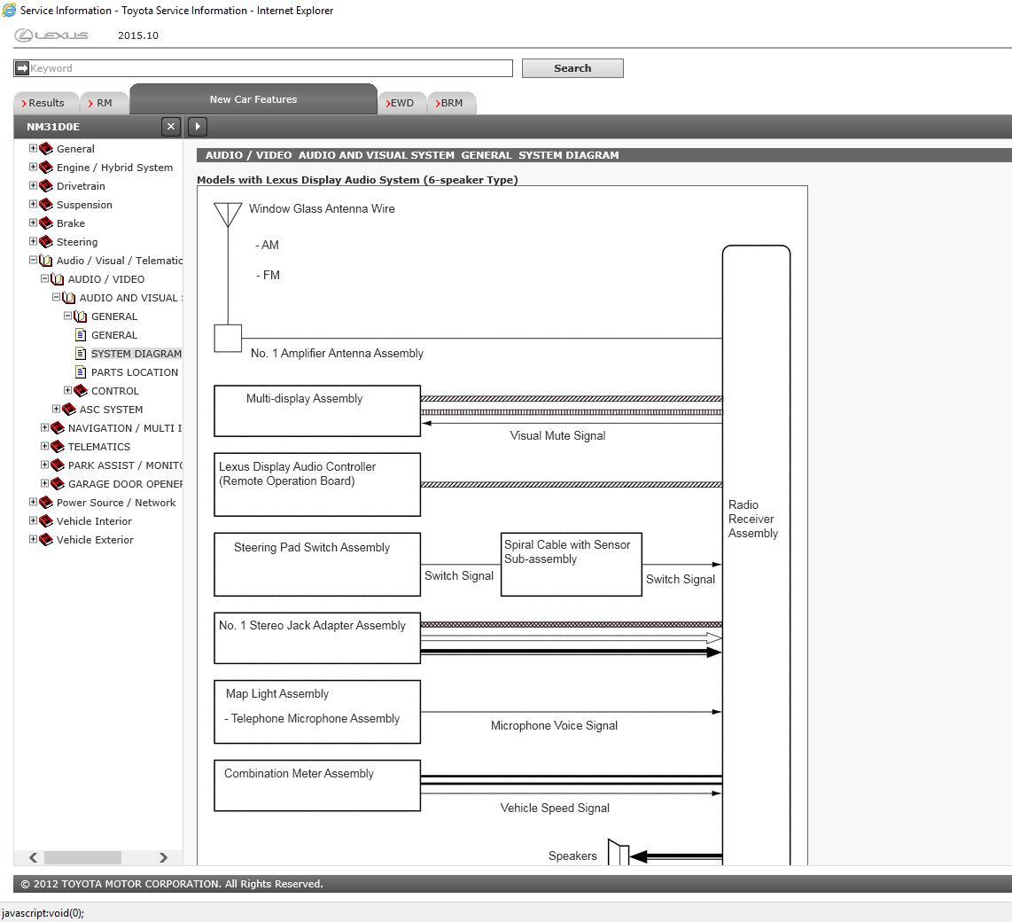1012x922 pixels.
Task: Switch to the RM tab
Action: point(104,104)
